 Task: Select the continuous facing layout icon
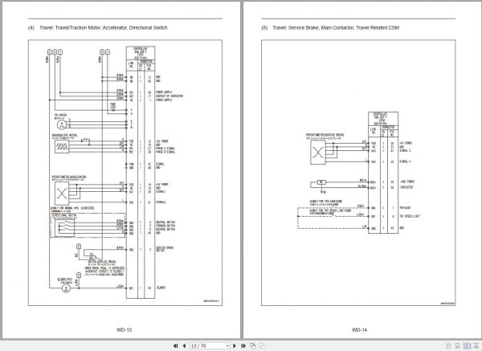click(x=476, y=346)
